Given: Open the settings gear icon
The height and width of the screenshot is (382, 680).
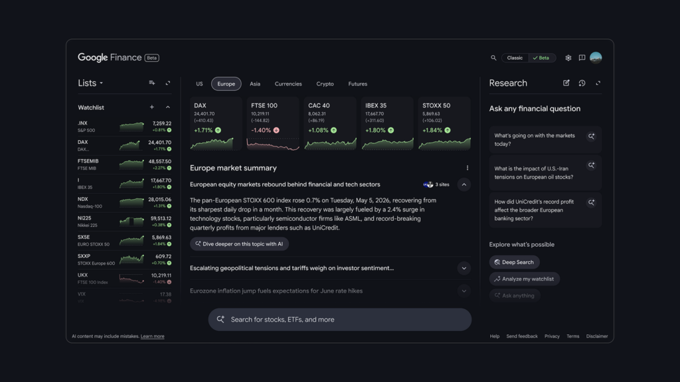Looking at the screenshot, I should [568, 58].
